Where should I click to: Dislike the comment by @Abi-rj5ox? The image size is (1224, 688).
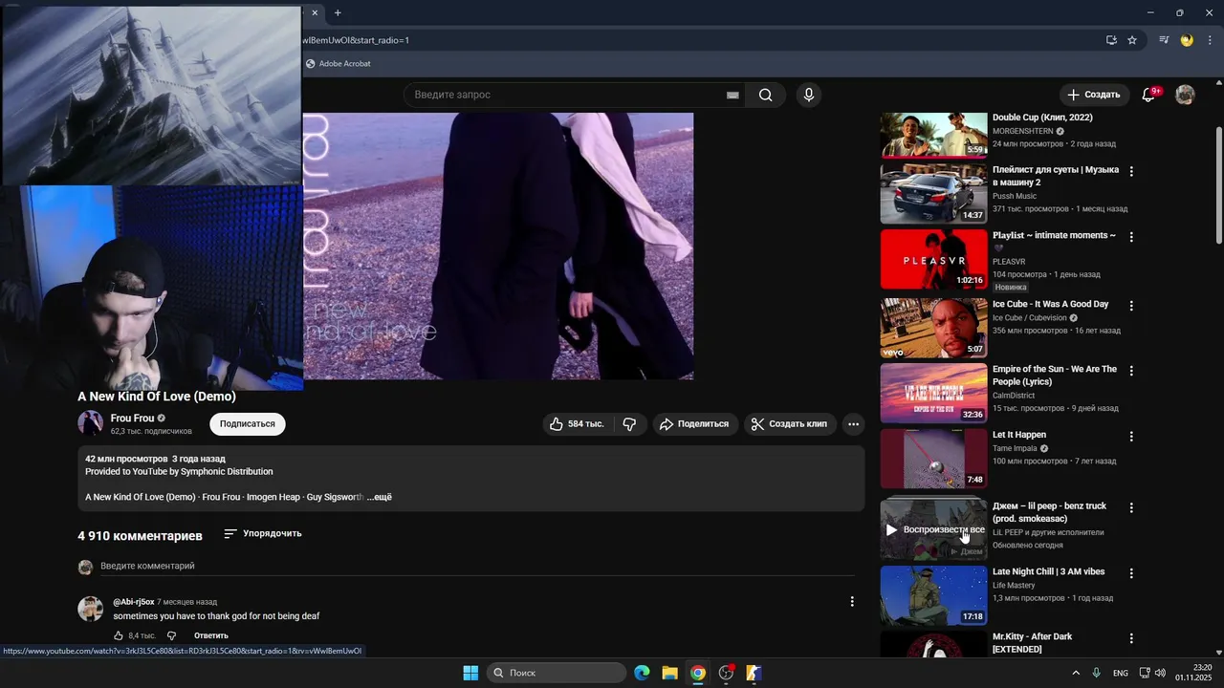pyautogui.click(x=171, y=635)
